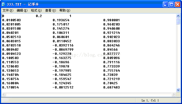Image resolution: width=182 pixels, height=104 pixels.
Task: Click the value 0.773339
Action: click(112, 66)
